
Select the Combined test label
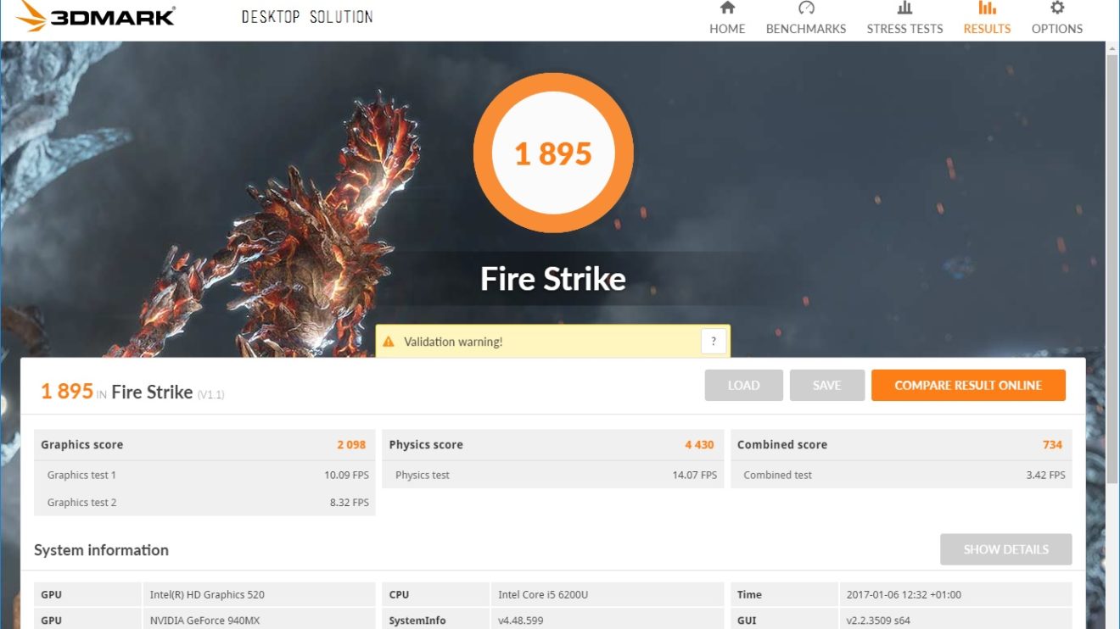778,475
